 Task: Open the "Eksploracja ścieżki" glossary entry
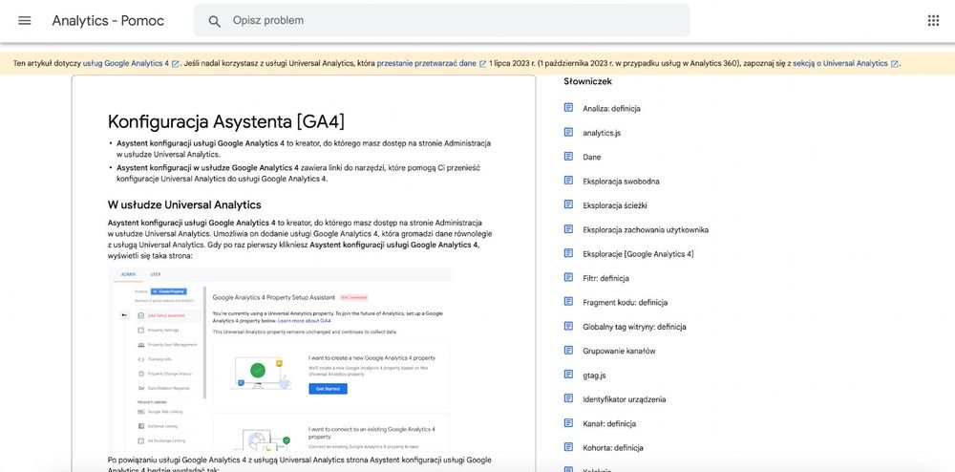[x=616, y=205]
